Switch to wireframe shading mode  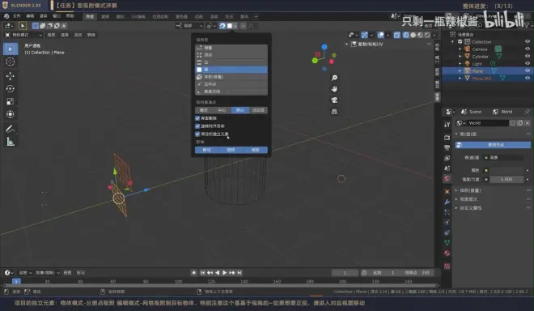pos(406,35)
